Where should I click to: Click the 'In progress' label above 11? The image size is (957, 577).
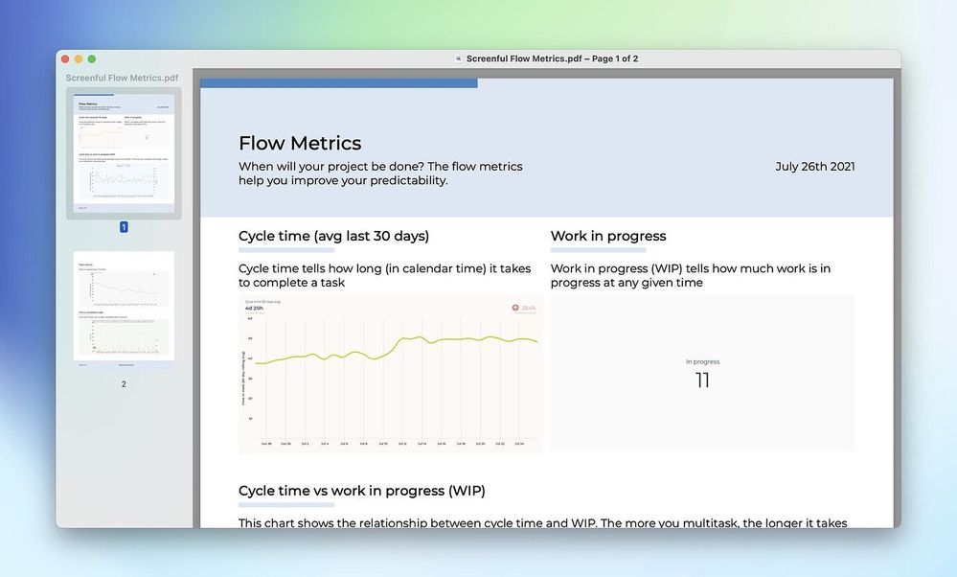click(702, 361)
